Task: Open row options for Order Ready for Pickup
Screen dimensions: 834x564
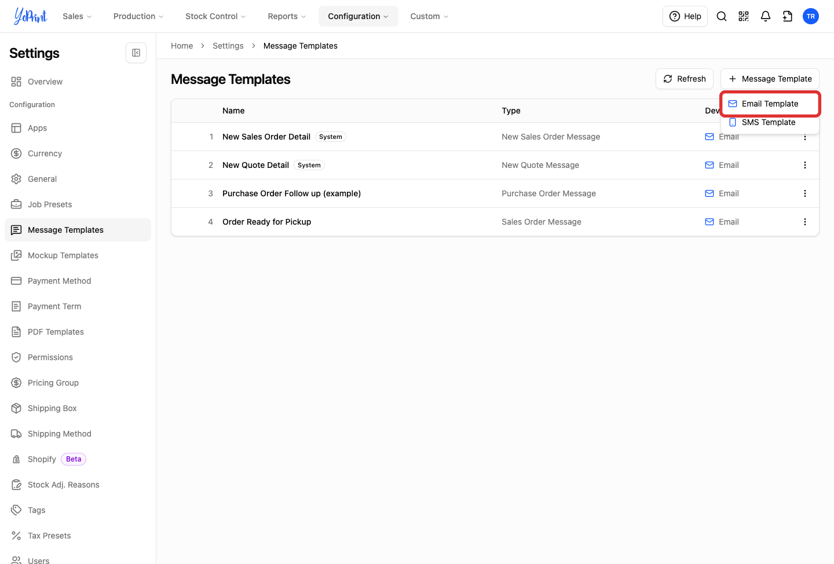Action: click(805, 222)
